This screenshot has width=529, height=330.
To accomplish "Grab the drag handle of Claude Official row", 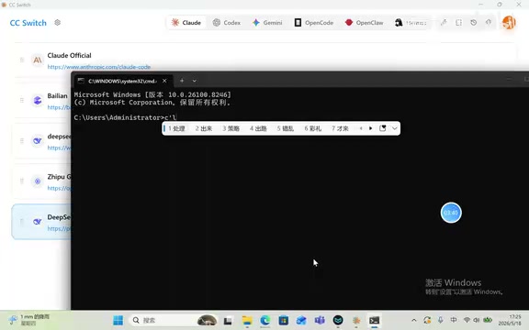I will pos(22,60).
